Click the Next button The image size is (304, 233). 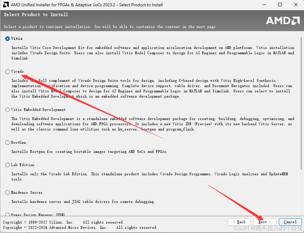(265, 222)
